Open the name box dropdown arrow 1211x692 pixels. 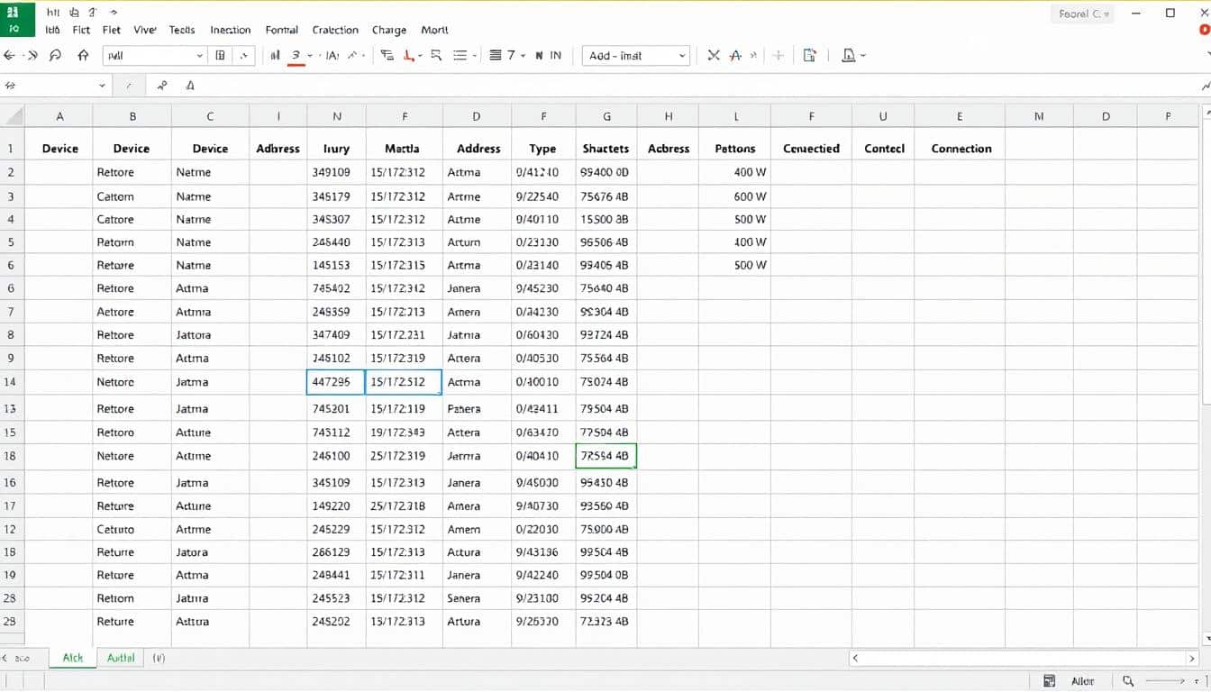[x=103, y=86]
